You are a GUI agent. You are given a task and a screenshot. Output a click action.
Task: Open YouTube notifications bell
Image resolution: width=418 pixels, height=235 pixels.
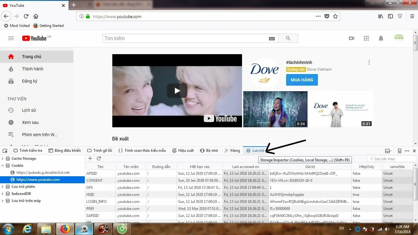(x=381, y=38)
